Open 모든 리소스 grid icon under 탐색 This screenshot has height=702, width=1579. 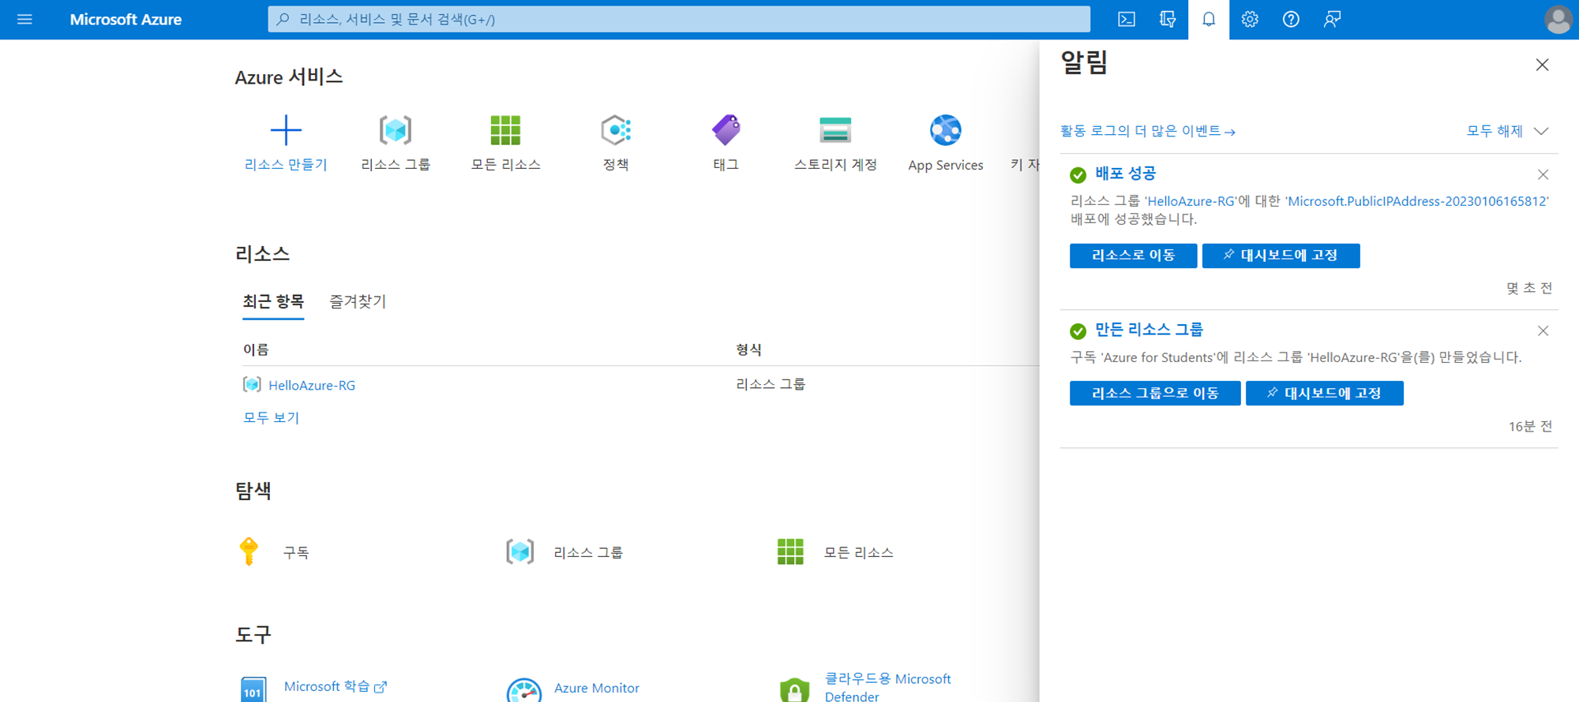coord(790,551)
